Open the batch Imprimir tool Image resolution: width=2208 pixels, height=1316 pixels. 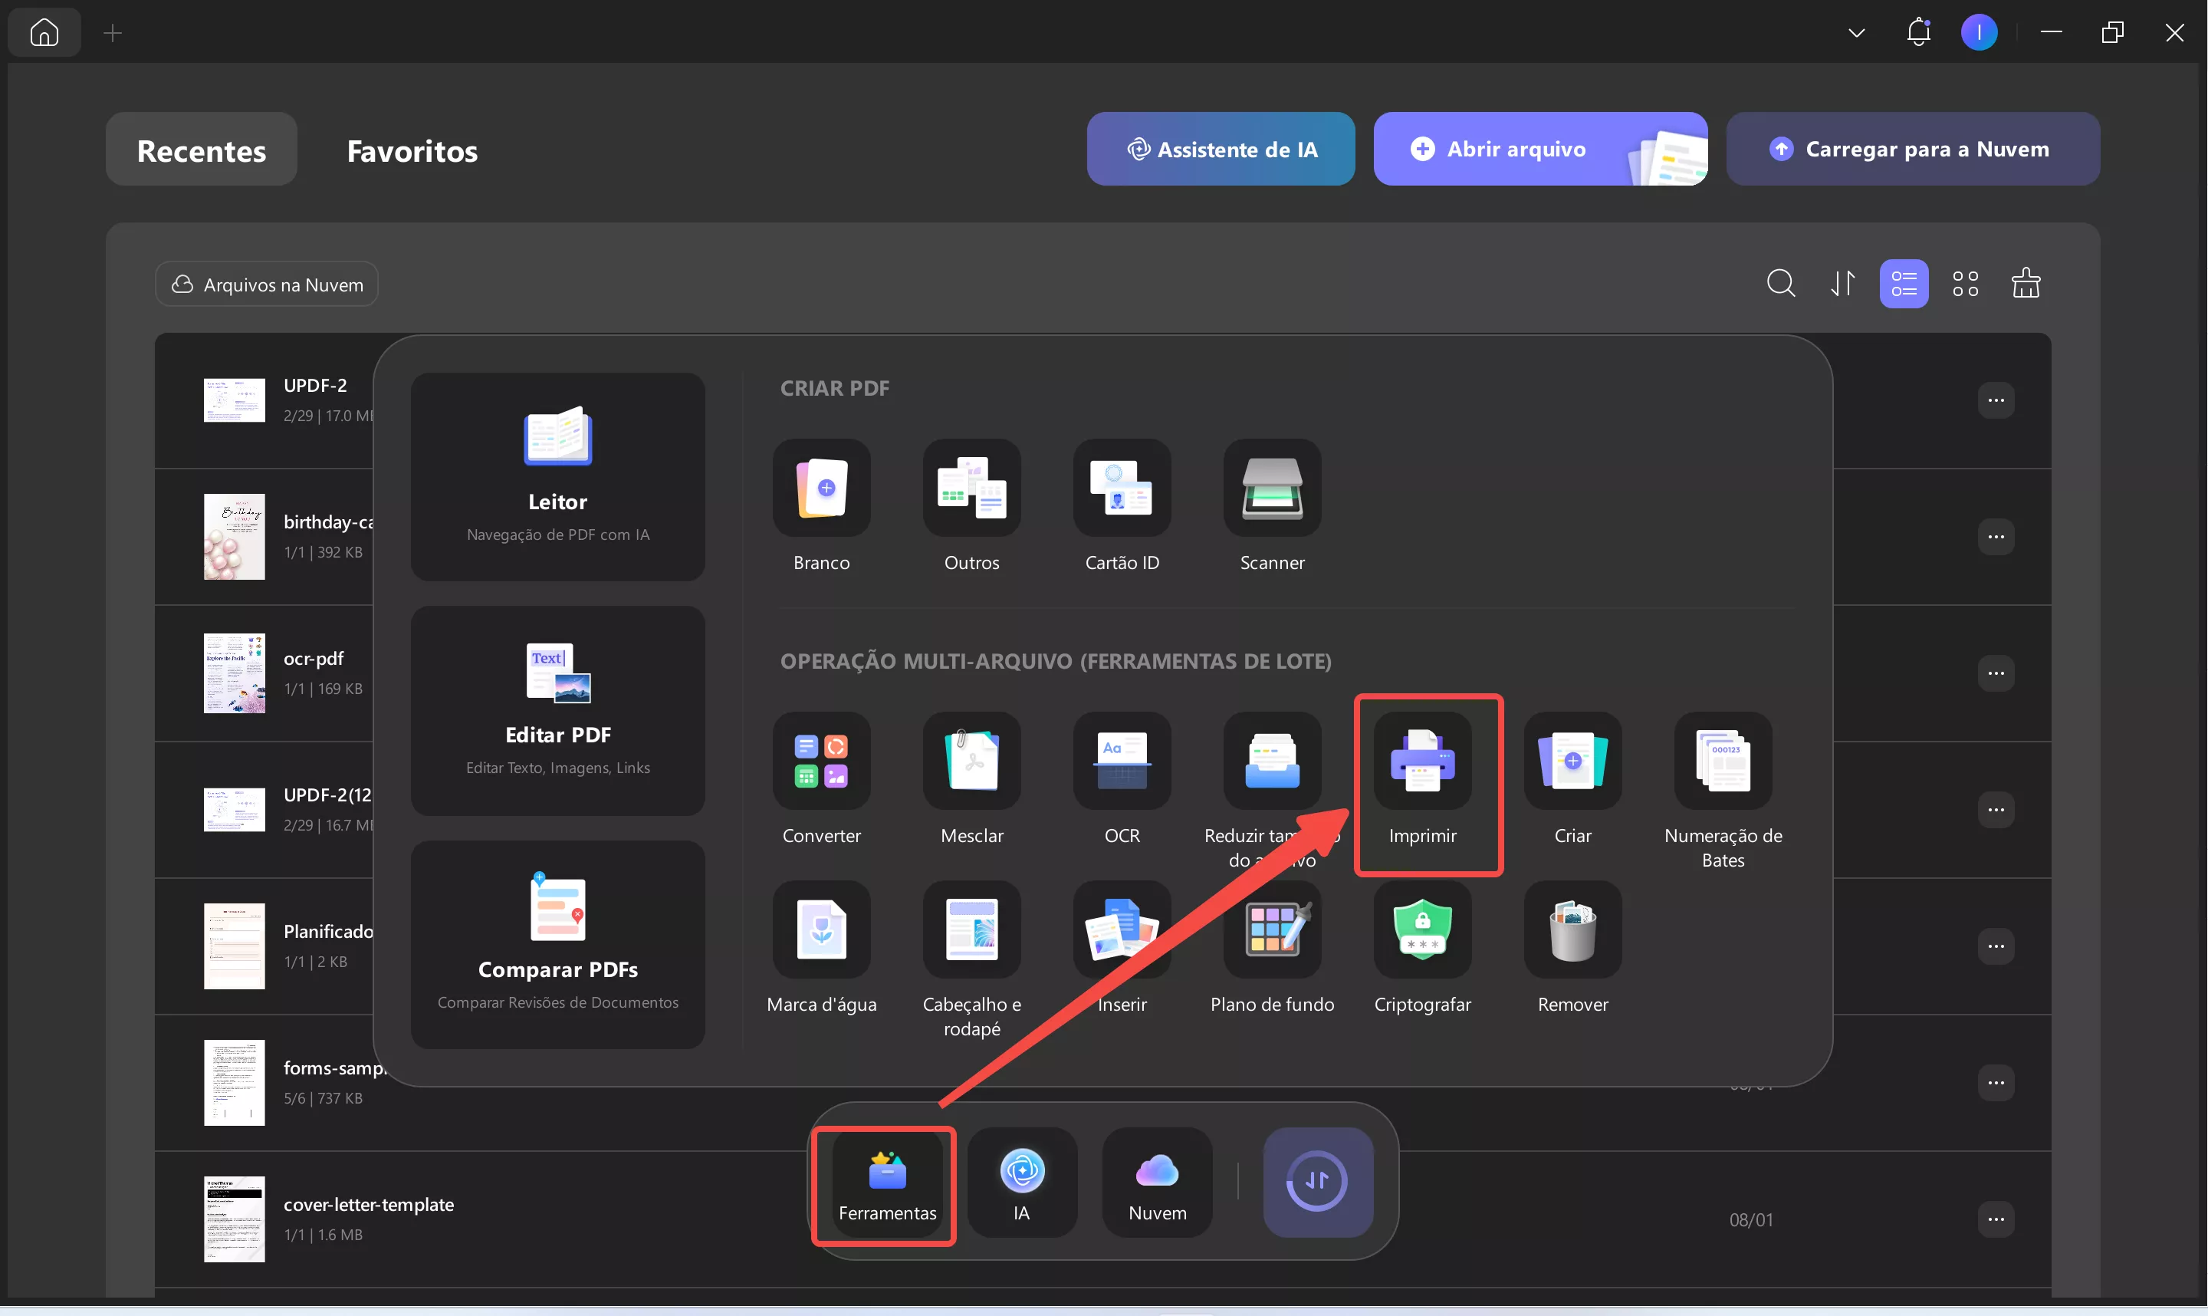[1421, 761]
